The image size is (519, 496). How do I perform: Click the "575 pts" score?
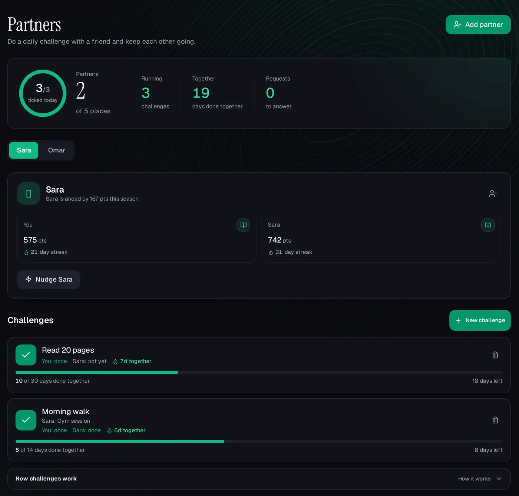(35, 240)
